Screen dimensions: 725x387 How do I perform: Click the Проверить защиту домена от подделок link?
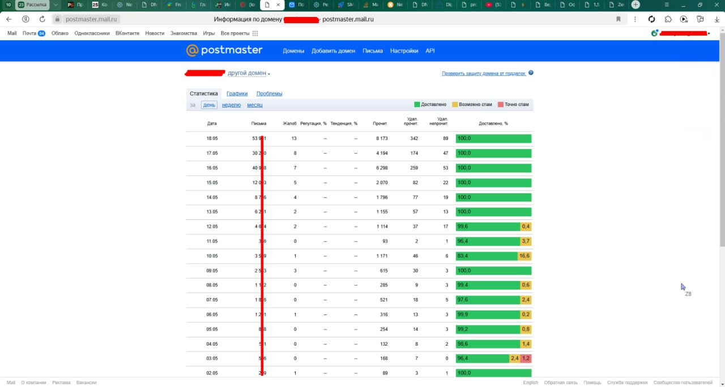484,73
